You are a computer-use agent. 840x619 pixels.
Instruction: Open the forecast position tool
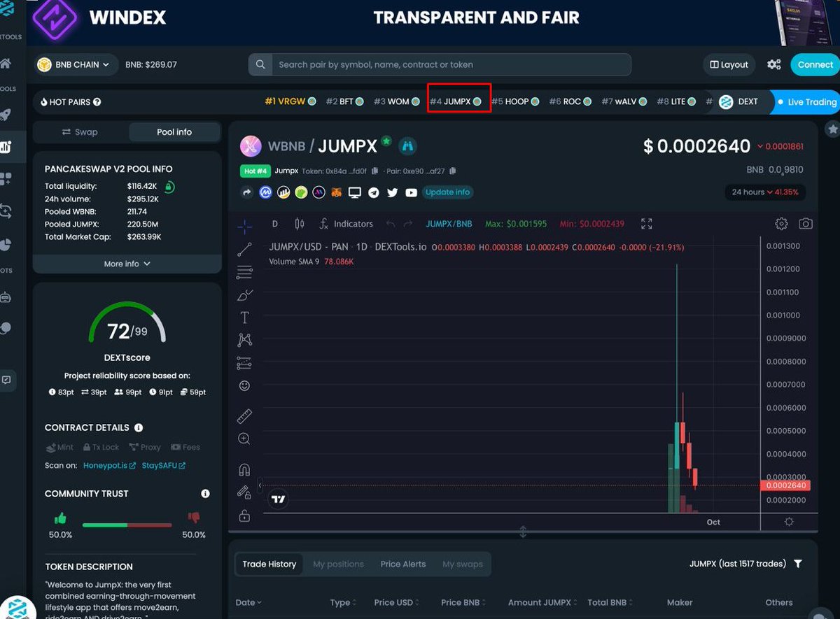(x=244, y=363)
